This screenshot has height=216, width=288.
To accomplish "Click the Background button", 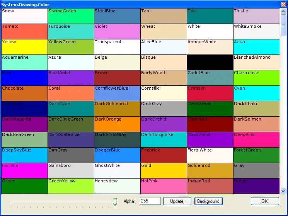I will pyautogui.click(x=208, y=201).
